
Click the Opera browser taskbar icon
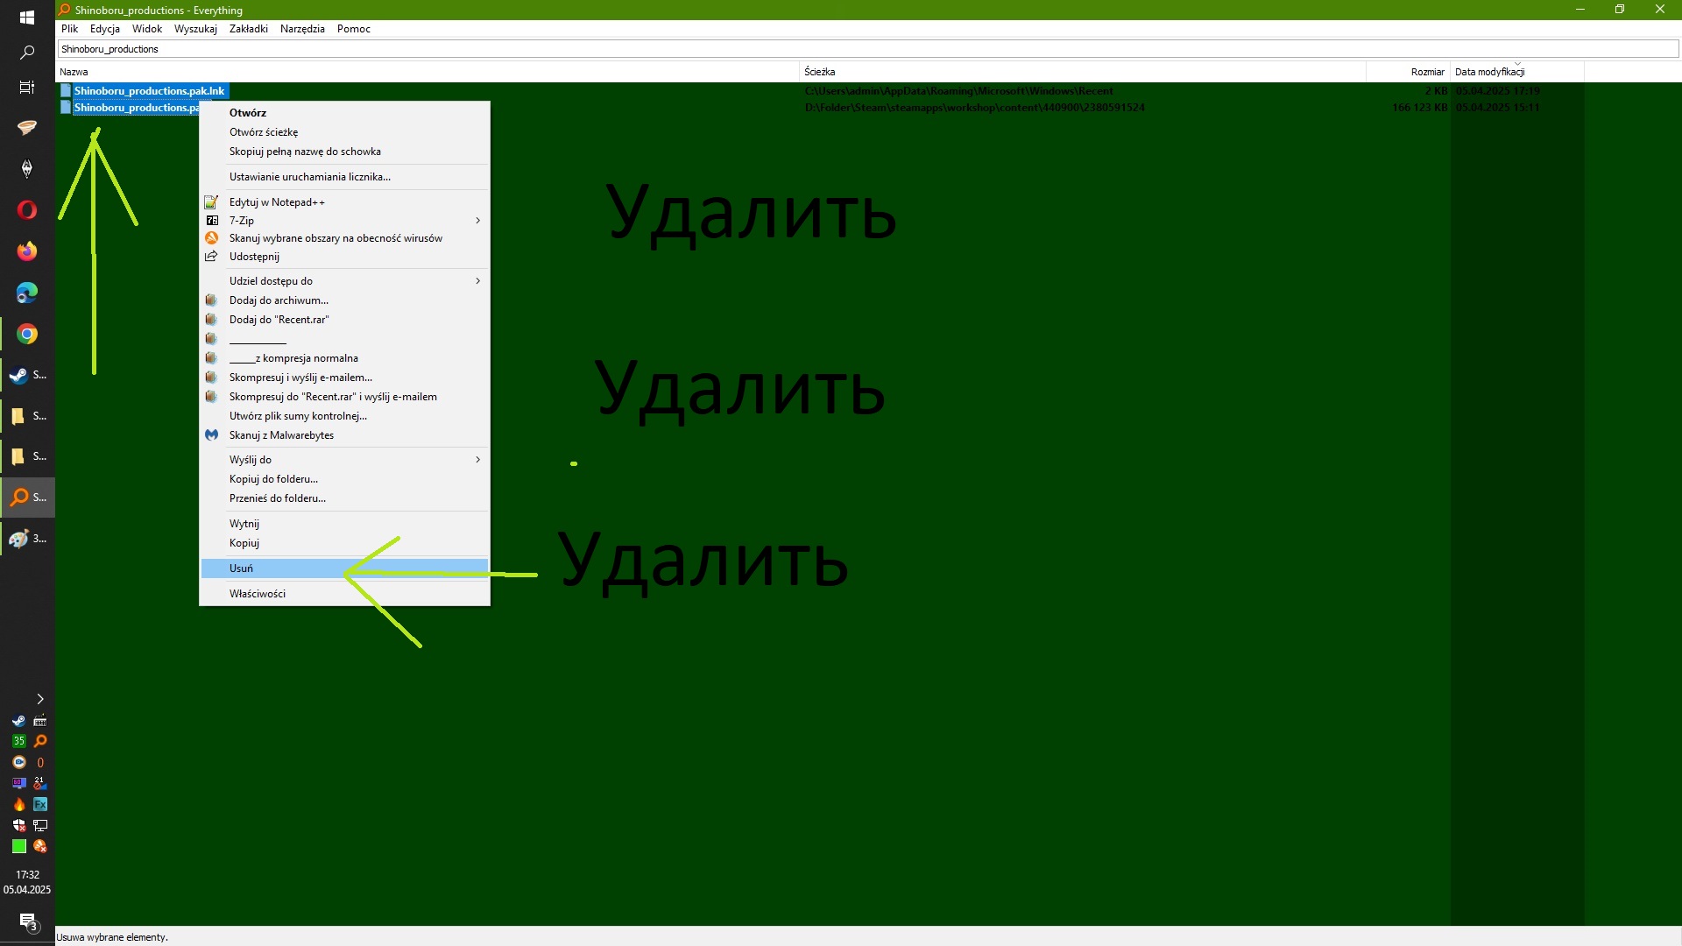[27, 210]
